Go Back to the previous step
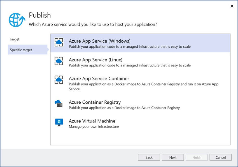Viewport: 238px width, 167px height. tap(149, 157)
